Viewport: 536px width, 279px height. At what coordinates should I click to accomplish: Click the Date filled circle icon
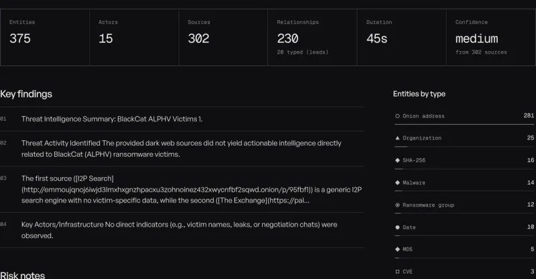[397, 227]
